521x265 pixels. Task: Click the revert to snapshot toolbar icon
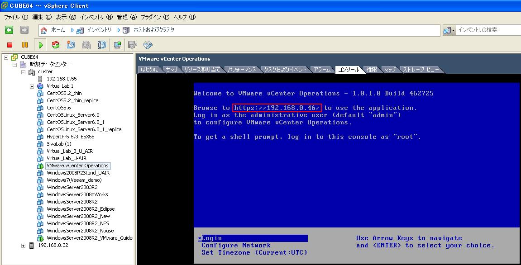(86, 45)
